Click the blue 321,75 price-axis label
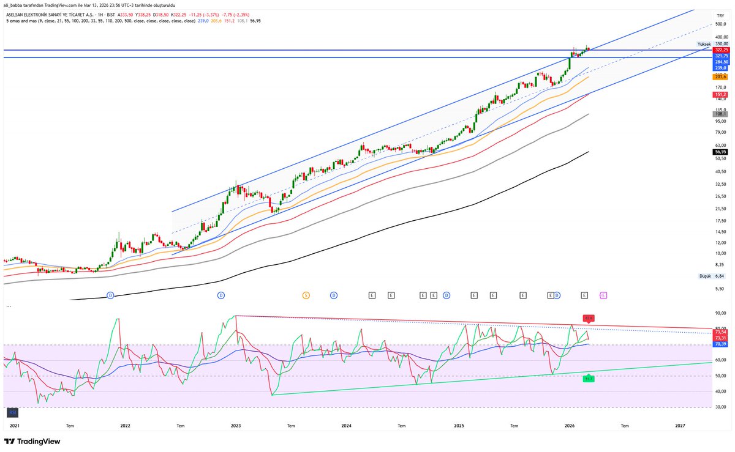735x452 pixels. point(720,56)
